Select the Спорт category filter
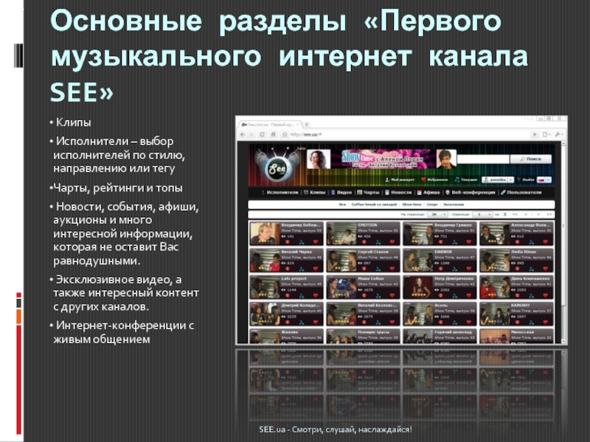This screenshot has height=442, width=590. pos(432,205)
